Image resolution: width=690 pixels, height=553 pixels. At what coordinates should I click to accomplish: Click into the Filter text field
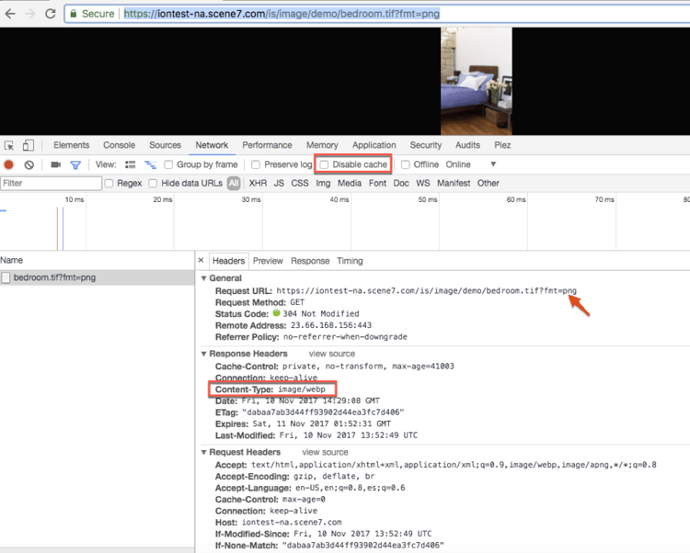point(51,183)
